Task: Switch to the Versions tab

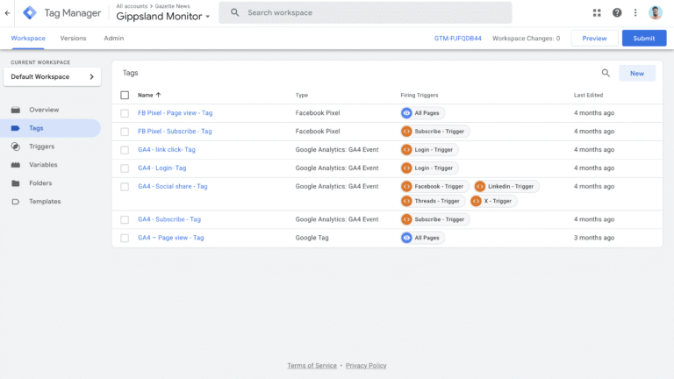Action: coord(73,39)
